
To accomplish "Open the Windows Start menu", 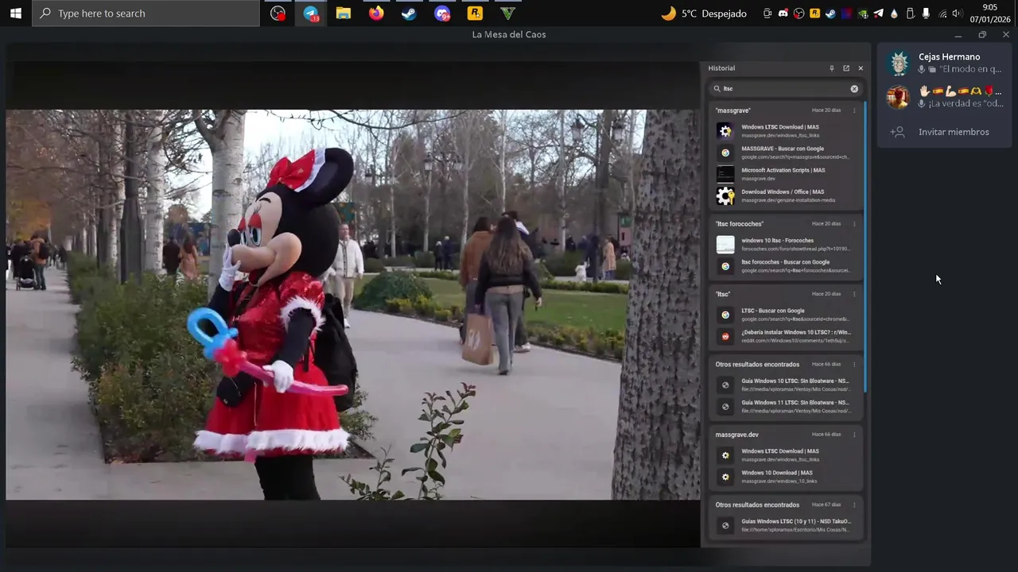I will click(15, 13).
